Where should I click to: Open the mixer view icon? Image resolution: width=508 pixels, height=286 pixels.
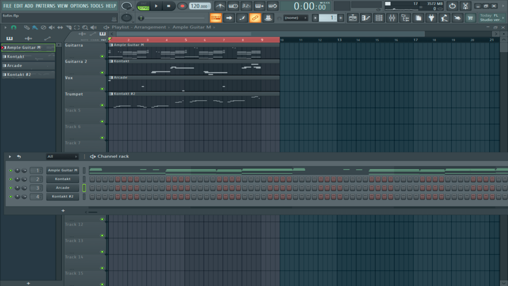[392, 18]
